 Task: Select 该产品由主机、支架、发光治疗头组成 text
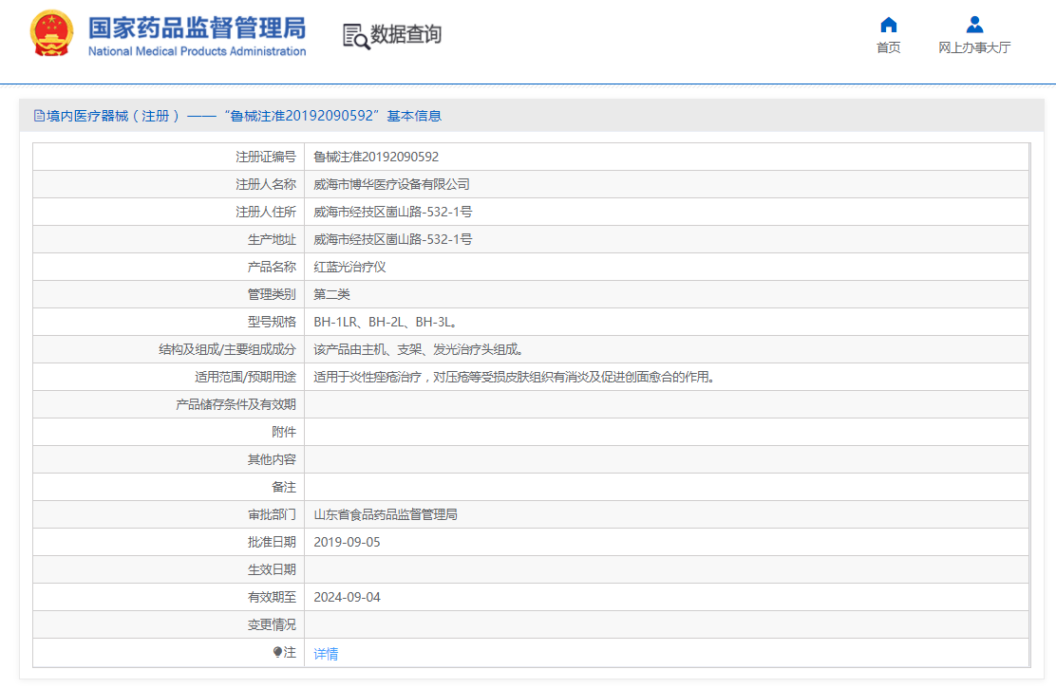[x=418, y=350]
